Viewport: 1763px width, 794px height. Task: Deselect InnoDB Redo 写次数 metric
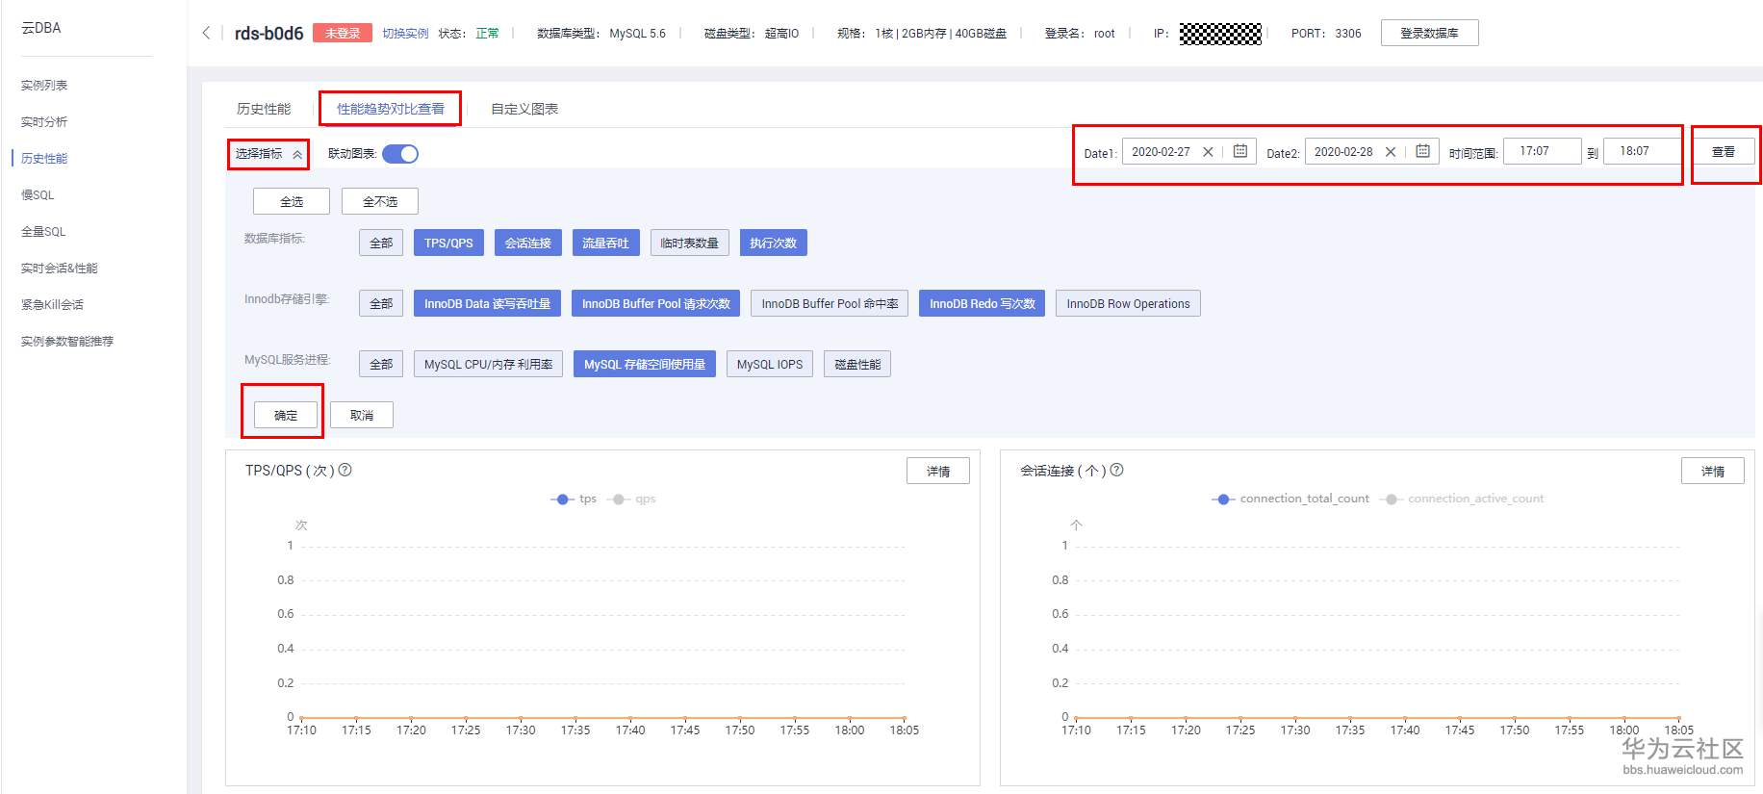(x=982, y=303)
